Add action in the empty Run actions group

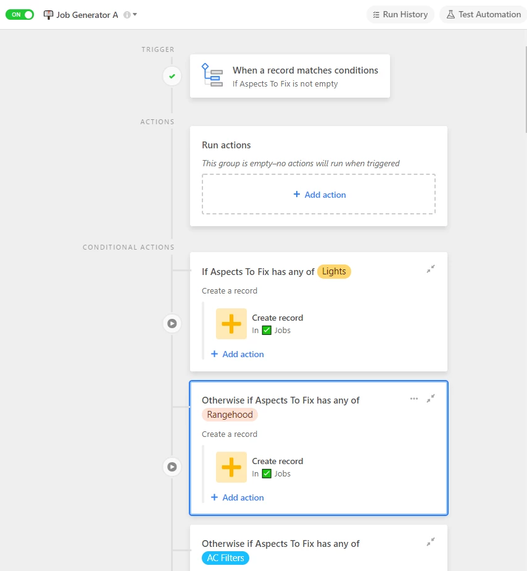(x=318, y=195)
